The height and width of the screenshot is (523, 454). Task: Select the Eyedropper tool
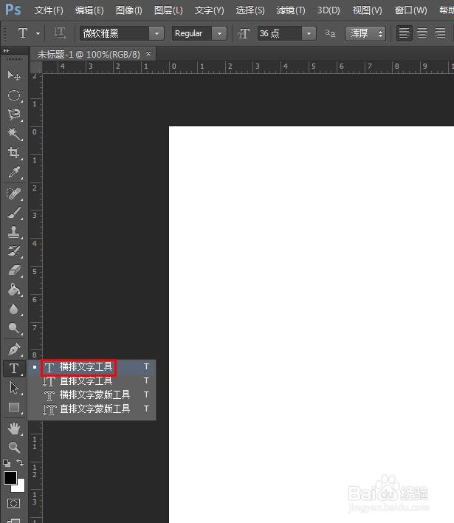pyautogui.click(x=14, y=172)
